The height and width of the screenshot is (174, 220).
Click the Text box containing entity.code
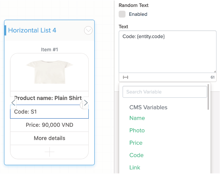tap(168, 51)
